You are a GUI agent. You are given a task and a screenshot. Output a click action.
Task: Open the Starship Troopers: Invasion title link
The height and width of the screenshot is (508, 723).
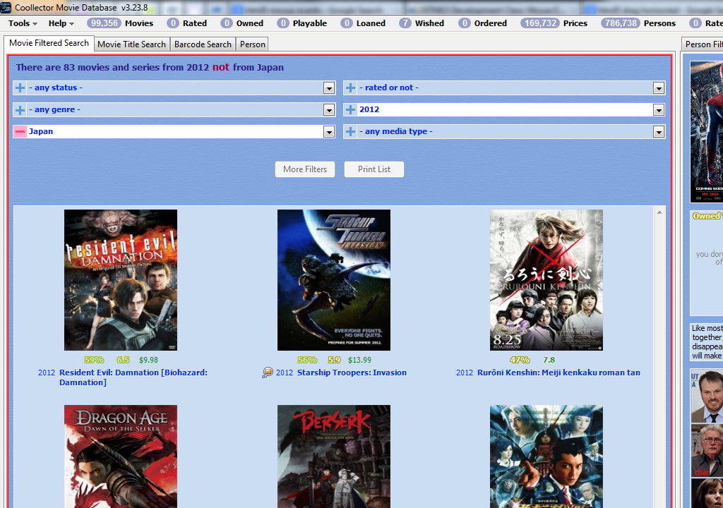[x=352, y=373]
